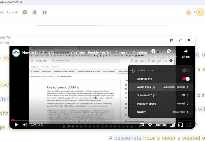Close the video popup
The width and height of the screenshot is (205, 141).
[x=189, y=40]
